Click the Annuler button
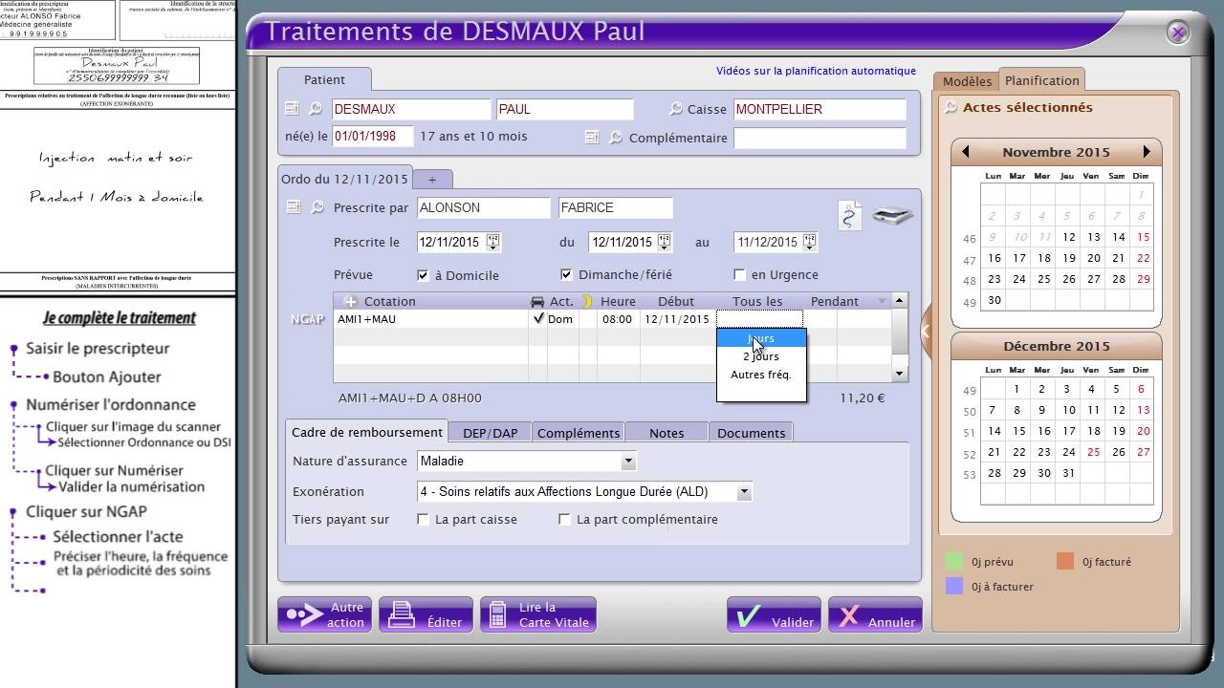 pyautogui.click(x=875, y=614)
